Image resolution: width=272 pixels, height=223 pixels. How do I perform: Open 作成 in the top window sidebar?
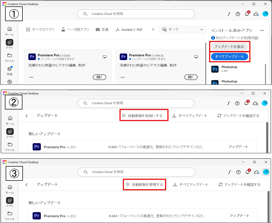click(x=10, y=71)
